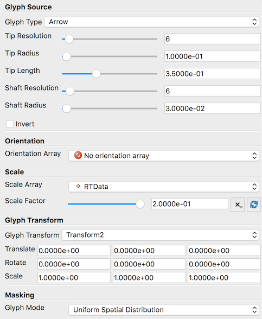Click the third Scale transform field
Screen dimensions: 262x319
pyautogui.click(x=224, y=278)
